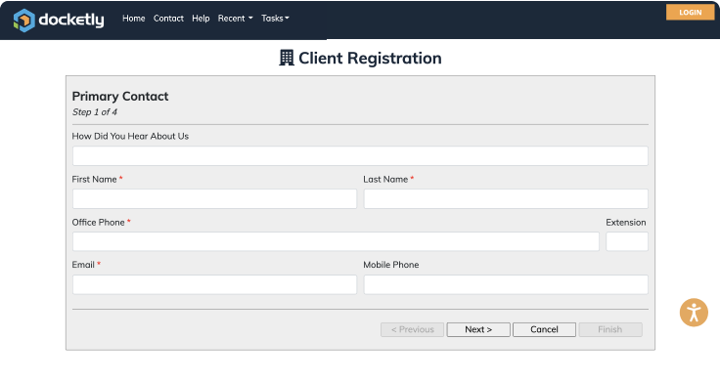Click the 'First Name' label

(94, 180)
